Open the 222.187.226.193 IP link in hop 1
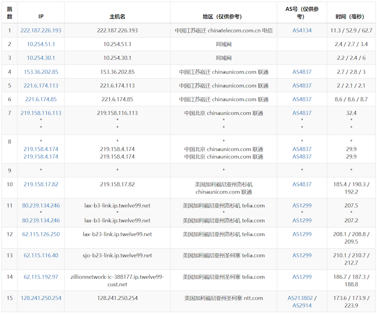Screen dimensions: 377x314 pos(41,30)
